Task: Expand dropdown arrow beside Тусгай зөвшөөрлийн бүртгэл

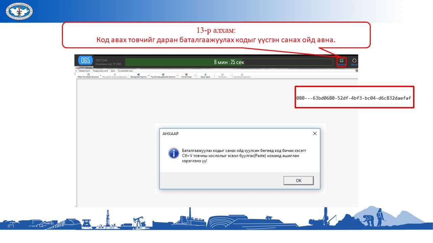Action: coord(177,76)
